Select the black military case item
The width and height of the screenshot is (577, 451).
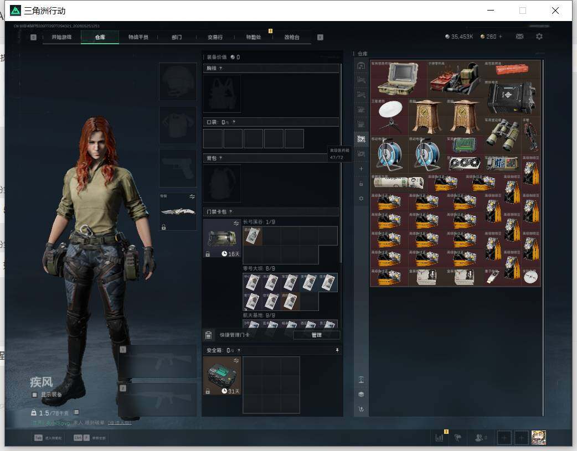[512, 98]
